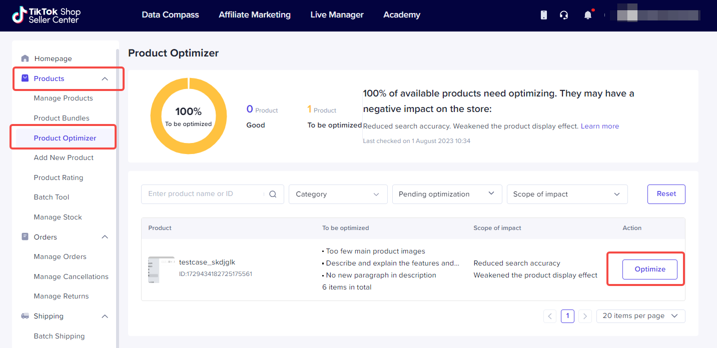Open the Affiliate Marketing menu

[x=255, y=15]
